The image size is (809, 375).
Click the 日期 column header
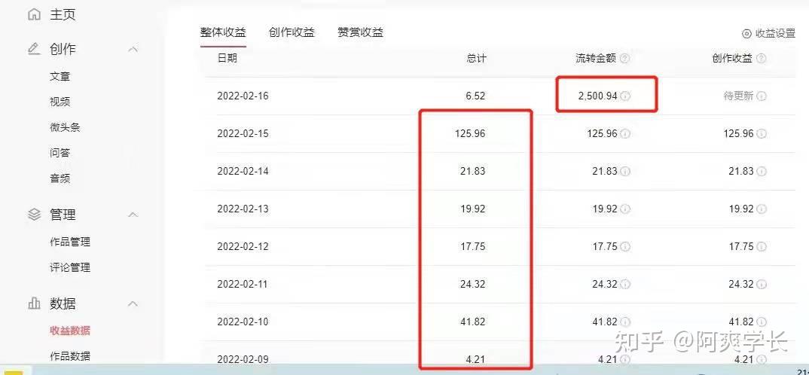pos(227,58)
